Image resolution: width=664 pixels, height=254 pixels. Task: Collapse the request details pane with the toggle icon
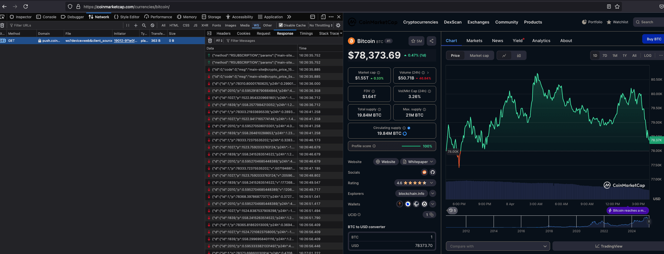209,33
